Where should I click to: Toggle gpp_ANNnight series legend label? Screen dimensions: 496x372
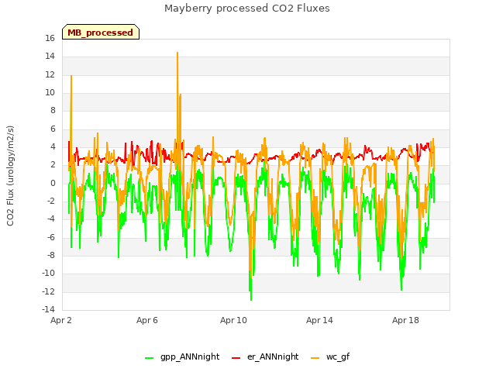tap(190, 356)
